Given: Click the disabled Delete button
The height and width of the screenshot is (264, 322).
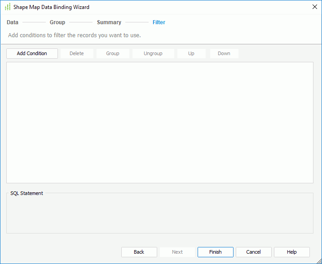Looking at the screenshot, I should coord(77,53).
